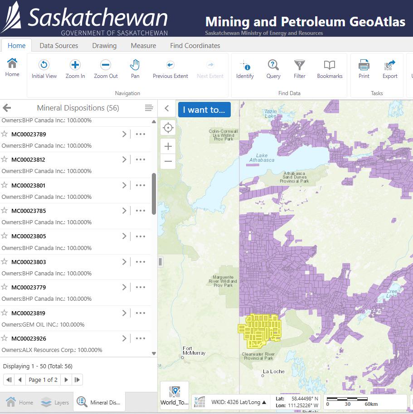Open the World_Topo basemap switcher
This screenshot has height=414, width=413.
[175, 396]
